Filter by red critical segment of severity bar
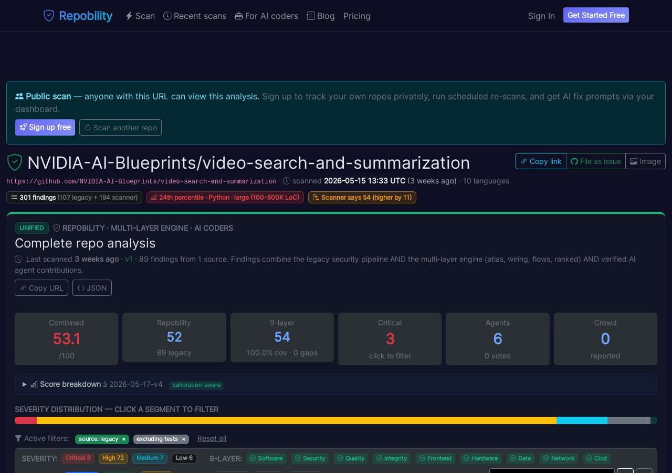Viewport: 672px width, 473px height. [26, 420]
